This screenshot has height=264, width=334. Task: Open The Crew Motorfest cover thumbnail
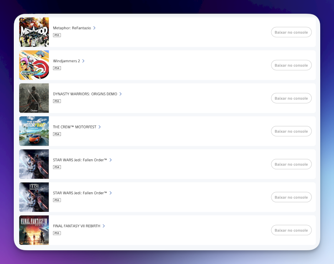coord(34,131)
